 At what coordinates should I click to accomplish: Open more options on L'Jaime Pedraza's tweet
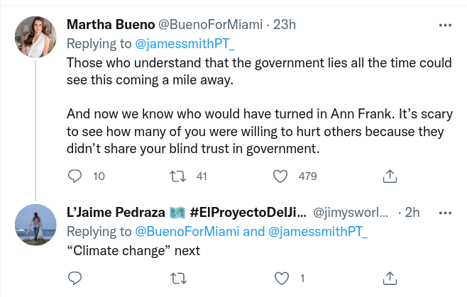click(445, 212)
